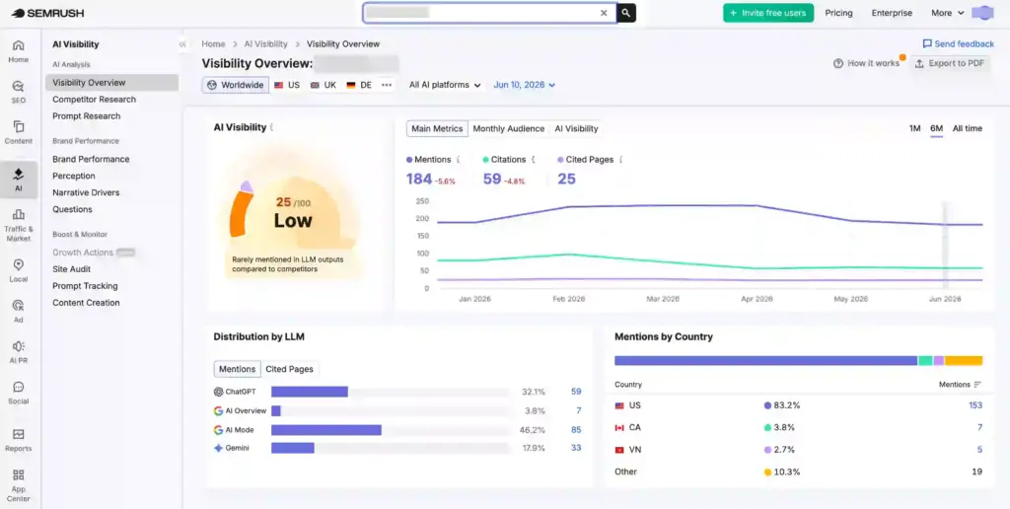Open Competitor Research in the sidebar
Viewport: 1010px width, 509px height.
coord(94,100)
